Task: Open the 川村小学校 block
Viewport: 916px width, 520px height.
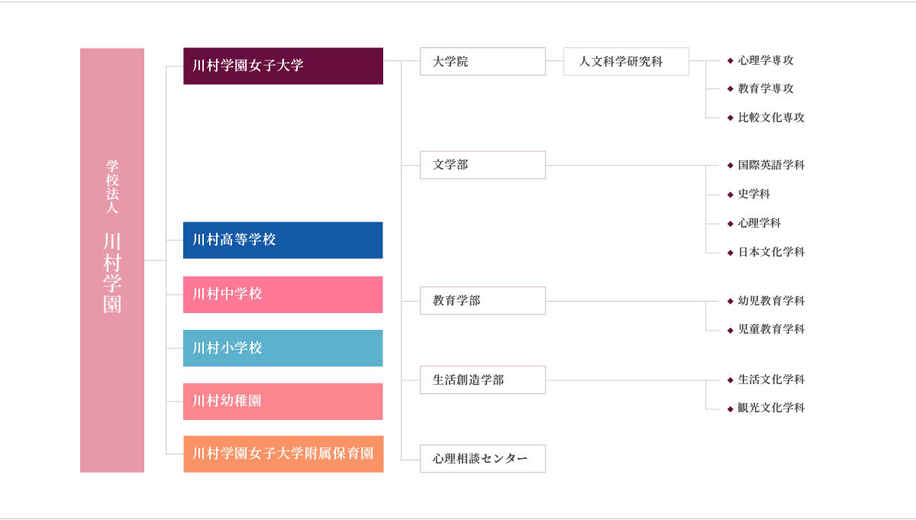Action: 282,347
